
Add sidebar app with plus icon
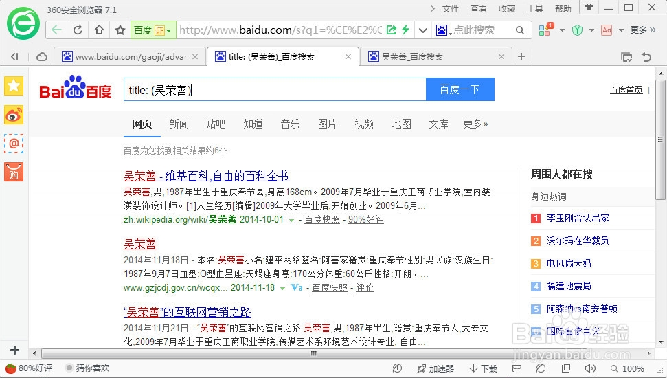click(14, 350)
